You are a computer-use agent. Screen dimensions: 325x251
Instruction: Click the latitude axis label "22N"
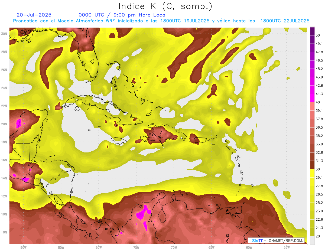click(x=4, y=106)
